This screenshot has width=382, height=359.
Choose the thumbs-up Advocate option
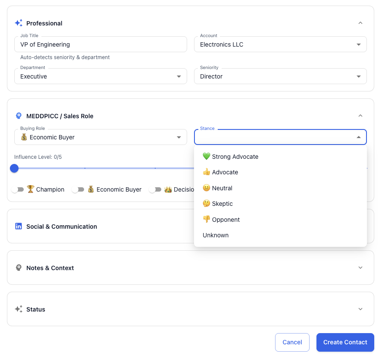coord(220,172)
